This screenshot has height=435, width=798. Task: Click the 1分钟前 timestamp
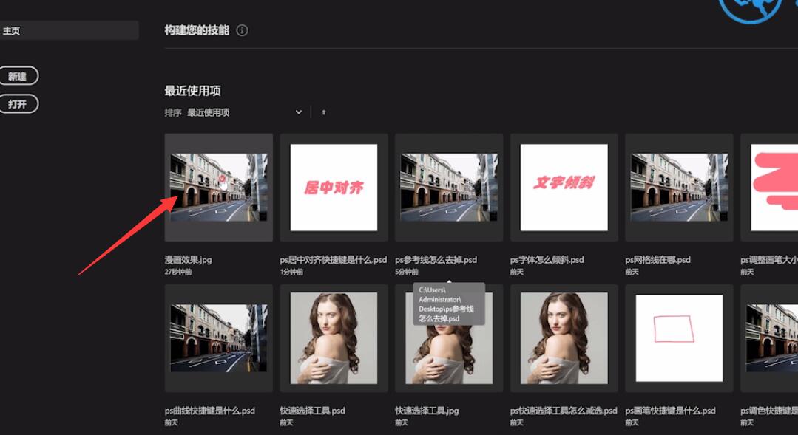click(291, 272)
